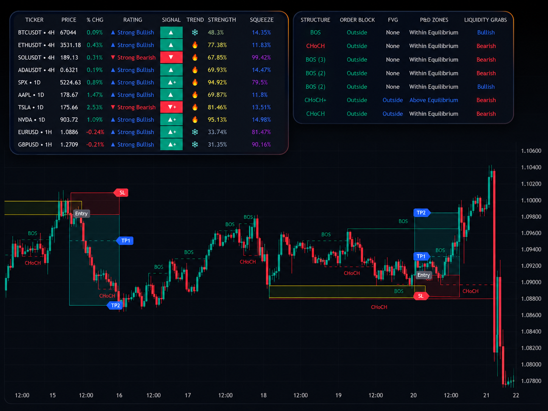This screenshot has width=548, height=411.
Task: Click the TSLA fire trend icon
Action: pos(195,107)
